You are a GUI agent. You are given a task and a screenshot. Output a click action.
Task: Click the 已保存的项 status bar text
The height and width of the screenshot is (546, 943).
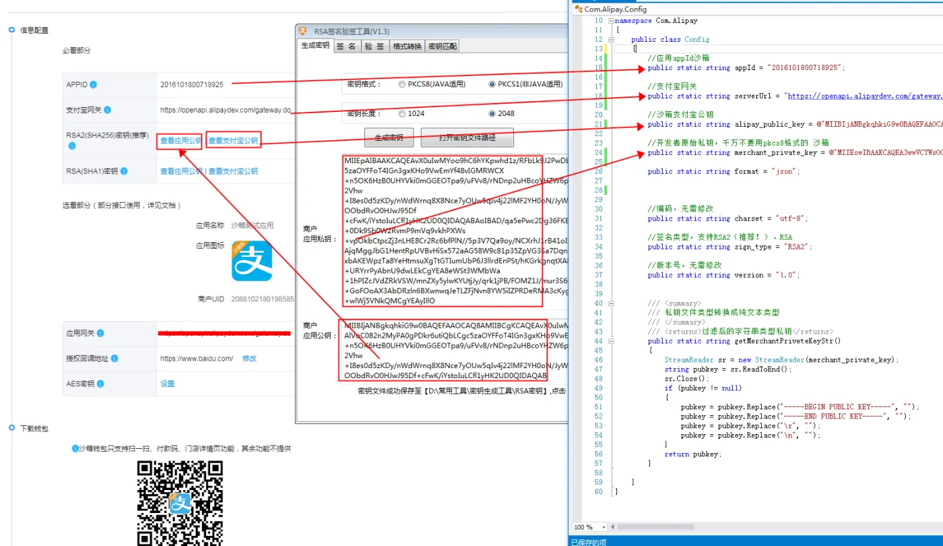[x=588, y=541]
